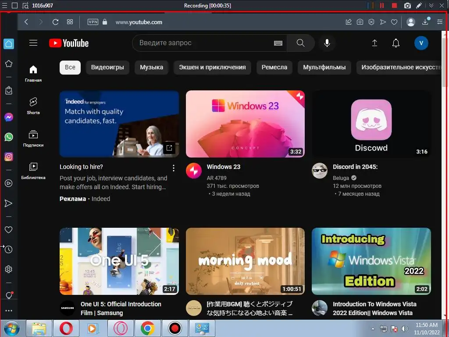Open Samsung channel avatar

tap(68, 308)
